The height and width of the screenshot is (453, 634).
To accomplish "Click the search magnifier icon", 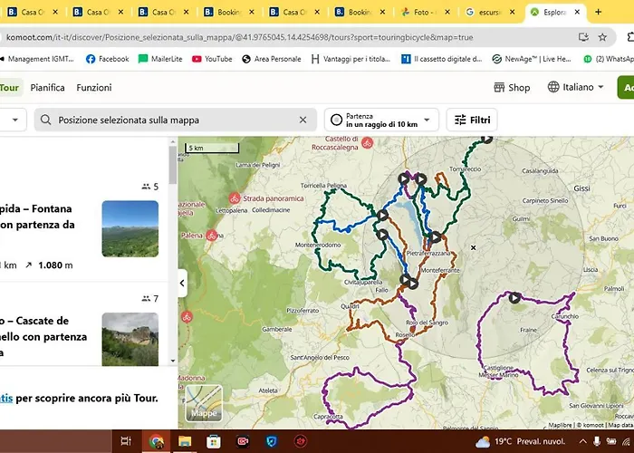I will 44,120.
